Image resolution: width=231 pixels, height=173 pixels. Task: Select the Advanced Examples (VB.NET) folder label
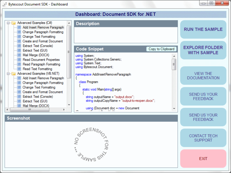[x=38, y=74]
